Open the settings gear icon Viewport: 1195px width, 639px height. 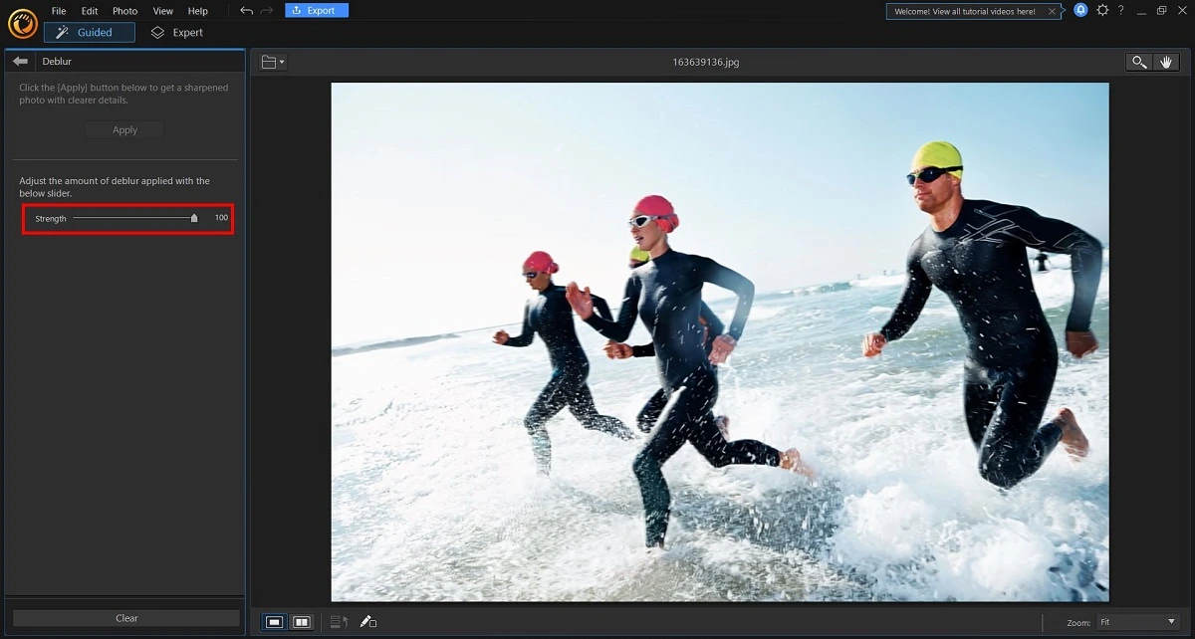(x=1102, y=11)
